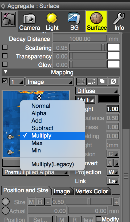Click the Glow white color swatch

(x=113, y=64)
